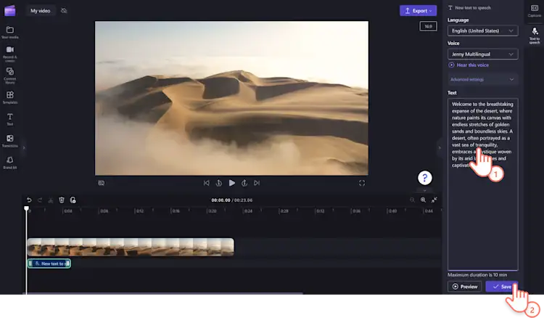This screenshot has height=318, width=544.
Task: Click the trash delete icon above timeline
Action: [62, 200]
